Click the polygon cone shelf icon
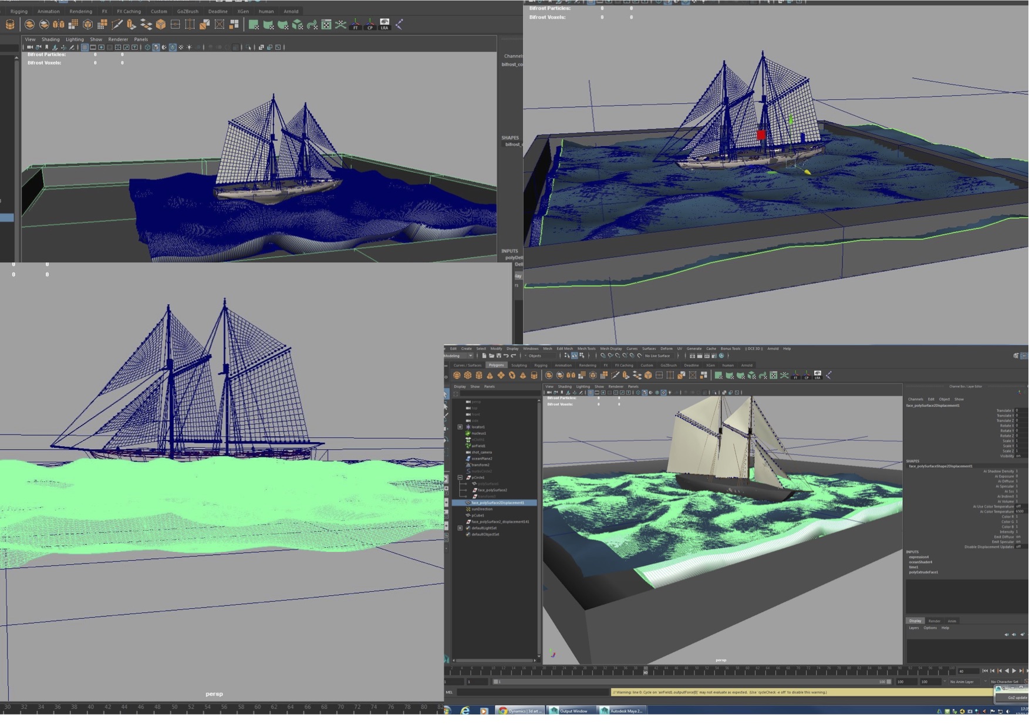The width and height of the screenshot is (1029, 728). point(490,376)
